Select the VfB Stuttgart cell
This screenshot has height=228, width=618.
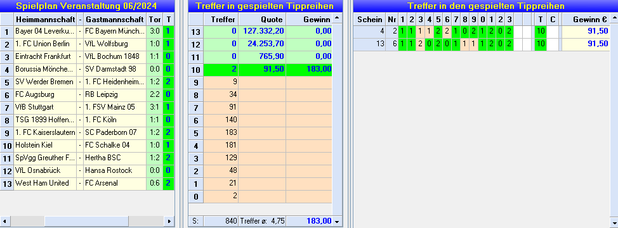[45, 107]
